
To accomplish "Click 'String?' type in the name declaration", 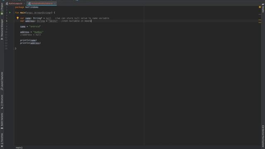I will click(38, 18).
